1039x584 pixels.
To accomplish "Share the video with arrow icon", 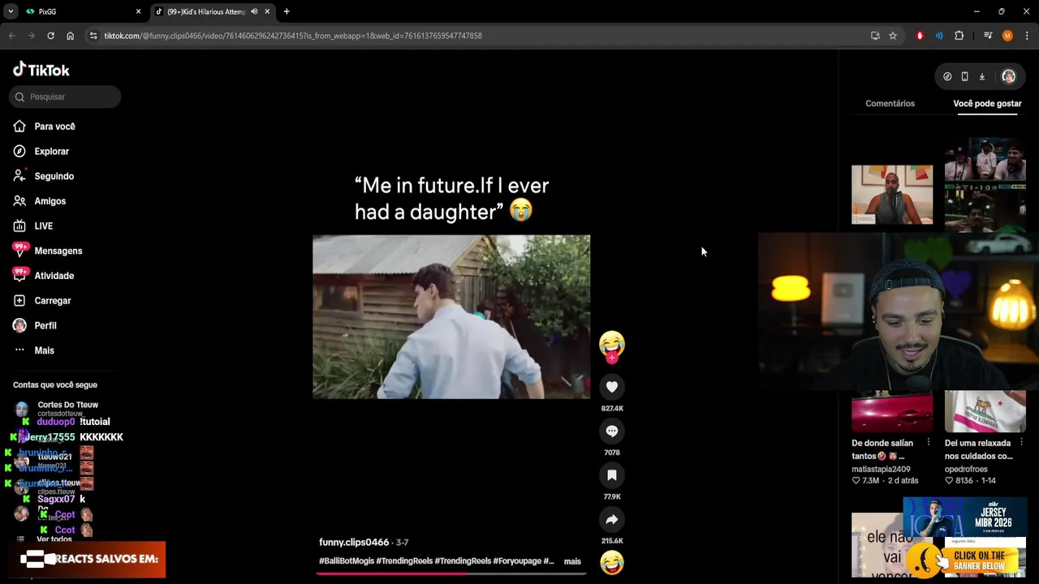I will point(612,520).
